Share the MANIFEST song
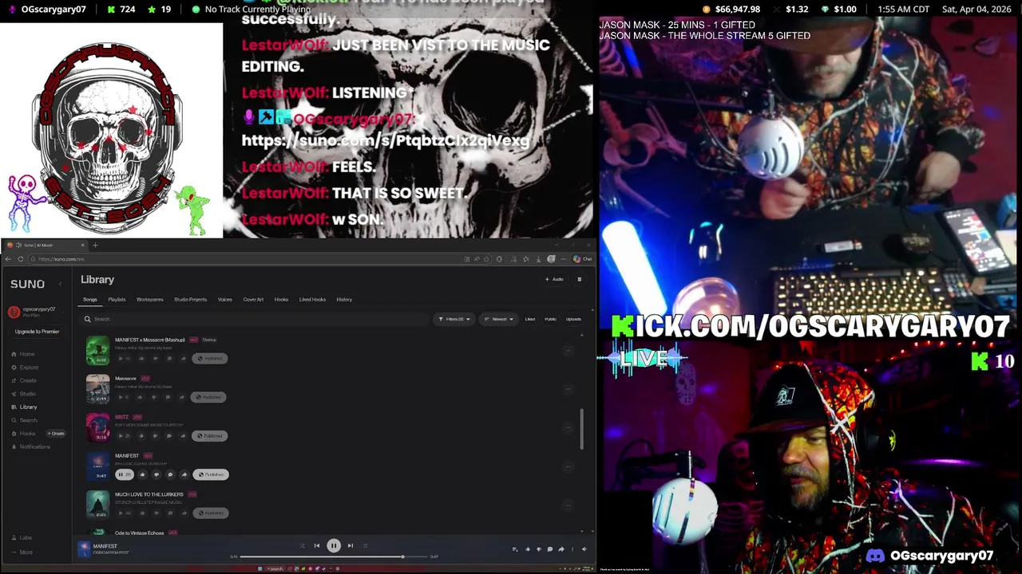The width and height of the screenshot is (1022, 574). [x=184, y=474]
